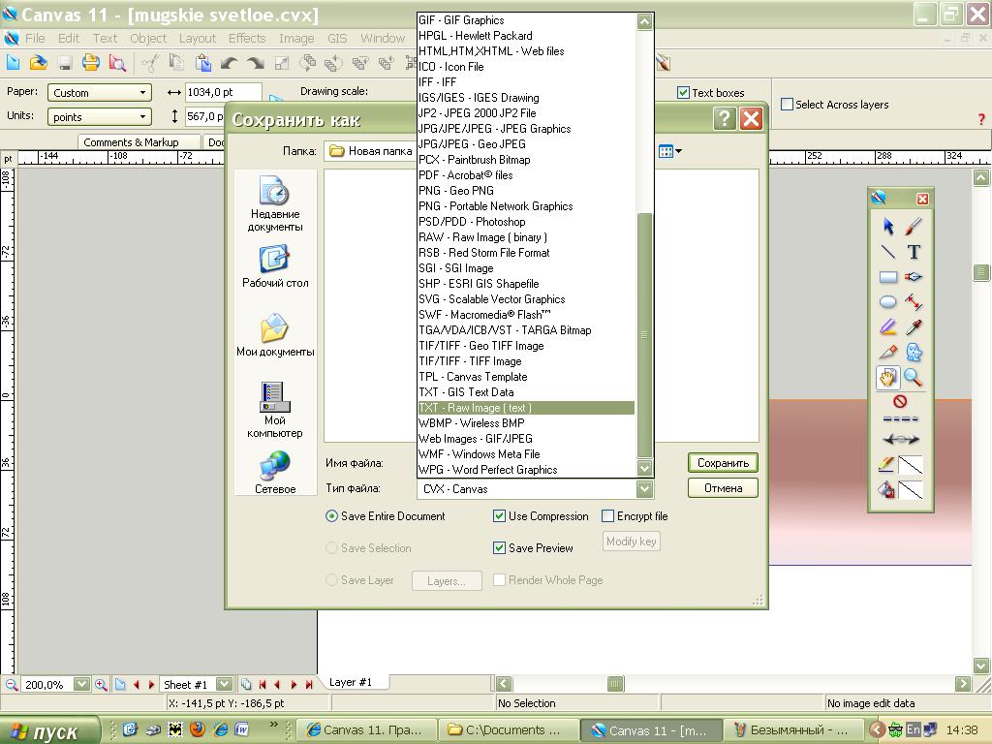Click the Print Preview magnifier icon
This screenshot has height=744, width=992.
coord(116,63)
